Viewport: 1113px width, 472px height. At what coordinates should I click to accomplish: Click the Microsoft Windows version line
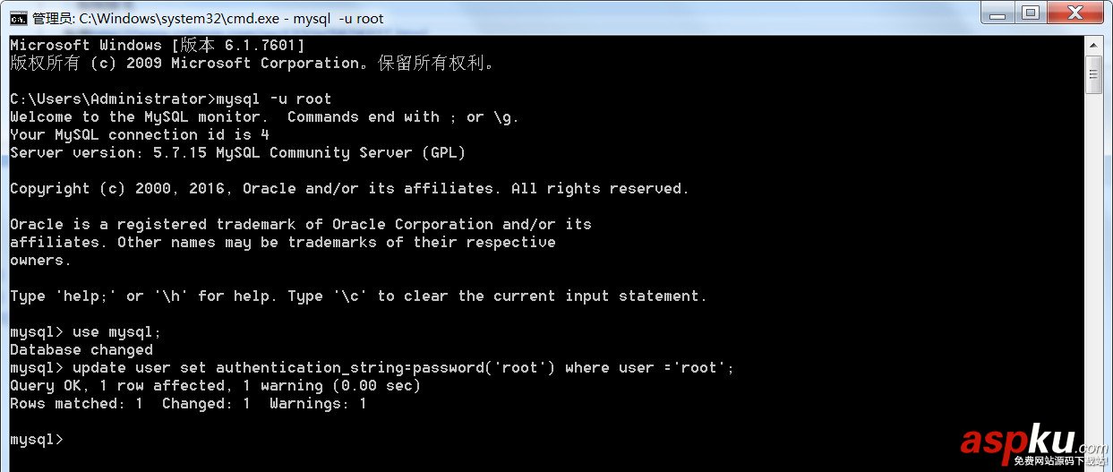point(158,46)
